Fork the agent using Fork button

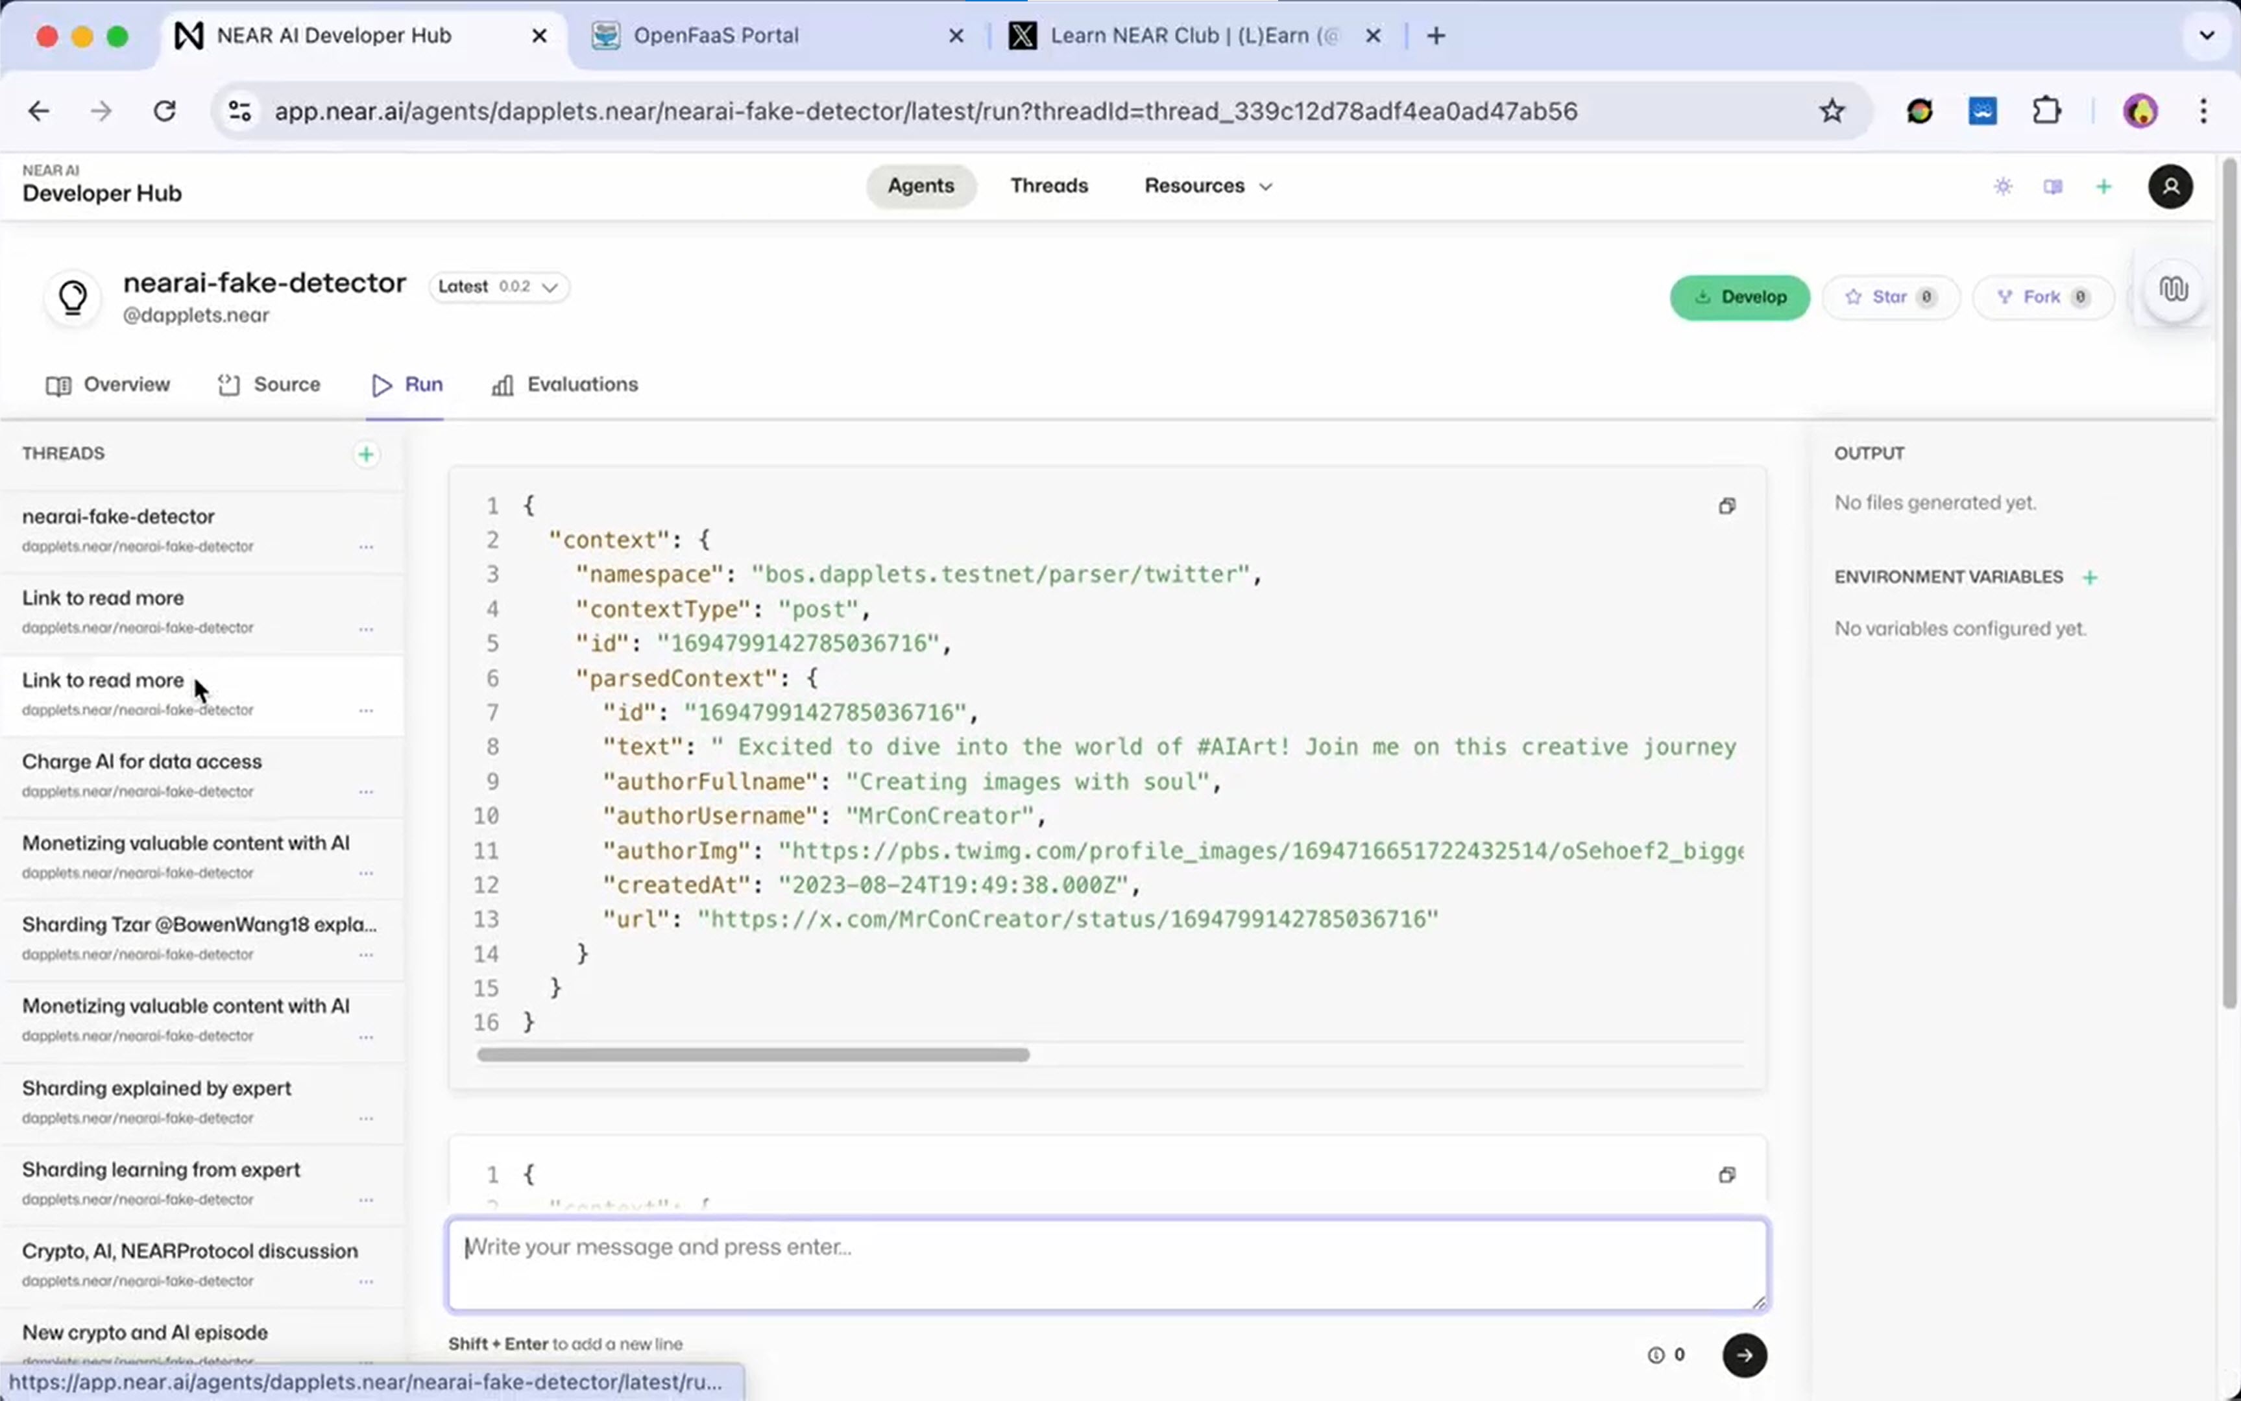pos(2042,298)
